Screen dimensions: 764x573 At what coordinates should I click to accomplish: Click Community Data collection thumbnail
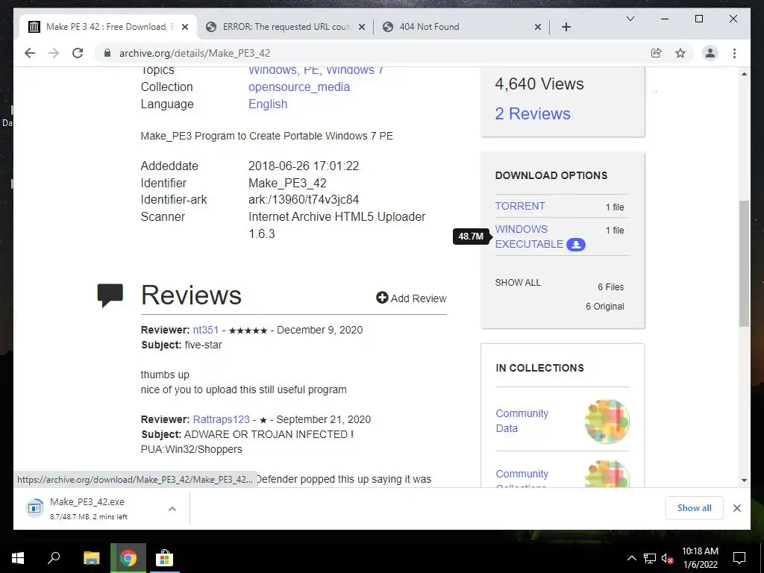[x=607, y=421]
